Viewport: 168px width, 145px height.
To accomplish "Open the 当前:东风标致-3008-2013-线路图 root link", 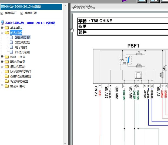I will pyautogui.click(x=30, y=23).
